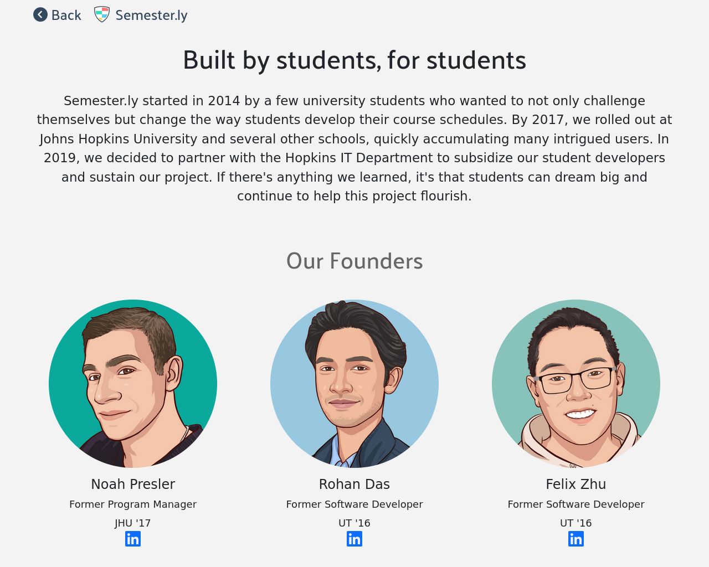The image size is (709, 567).
Task: Click Felix Zhu's avatar portrait
Action: [576, 384]
